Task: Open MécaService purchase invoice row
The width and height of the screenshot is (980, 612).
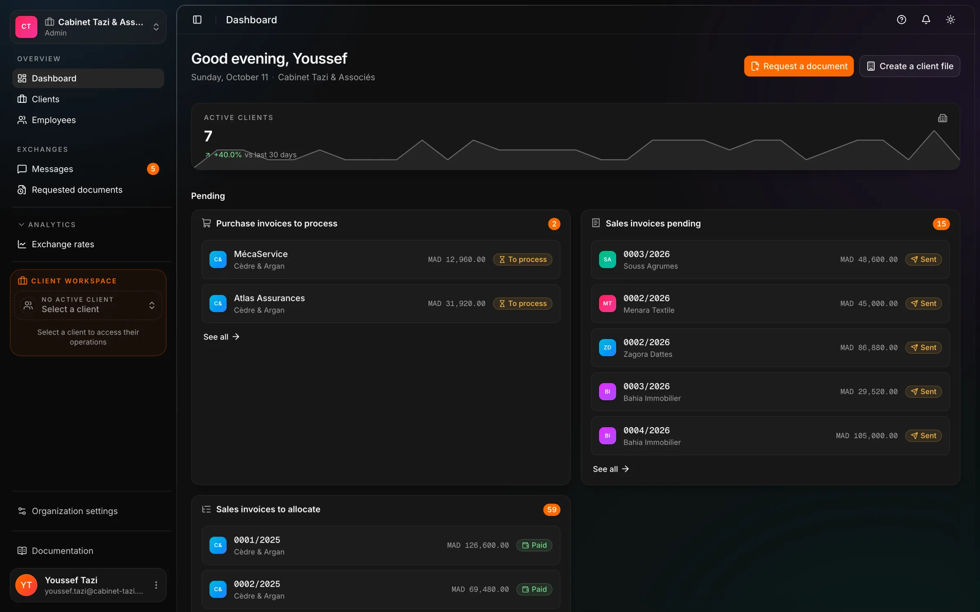Action: pos(381,259)
